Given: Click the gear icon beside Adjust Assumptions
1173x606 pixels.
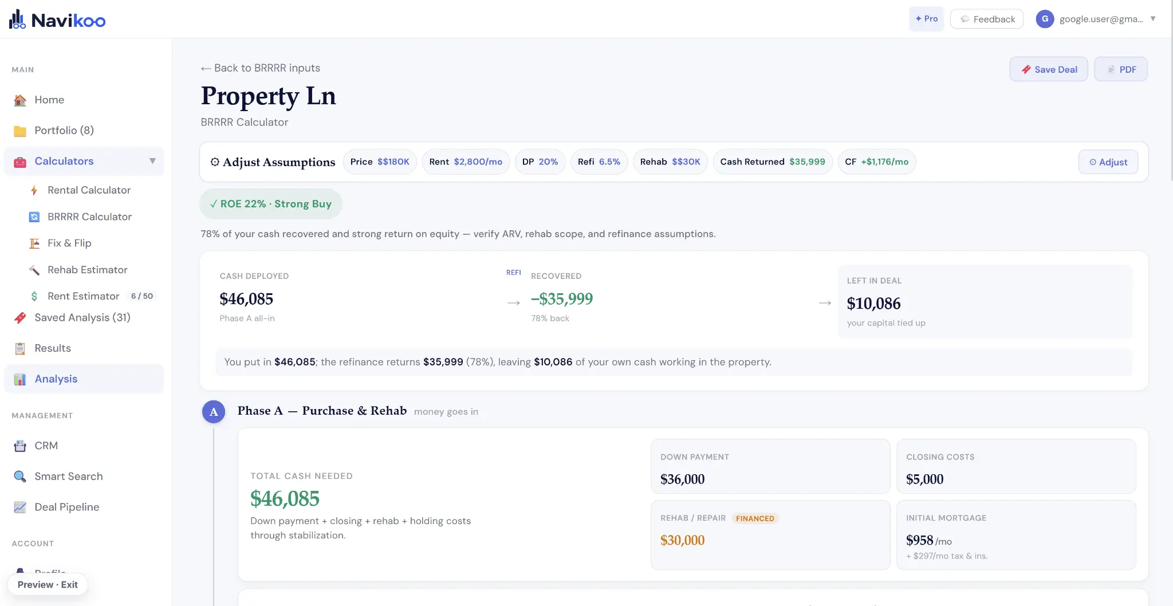Looking at the screenshot, I should (x=215, y=162).
